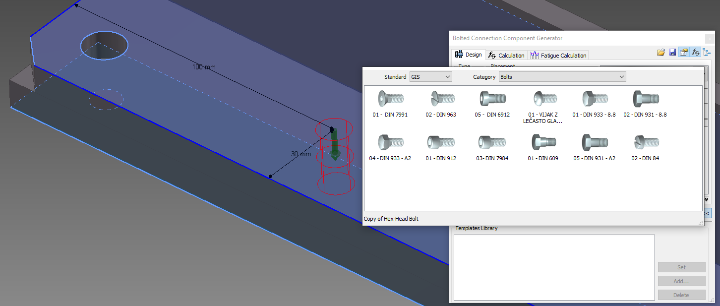Select the 01 - DIN 912 socket bolt
Screen dimensions: 720x306
pyautogui.click(x=440, y=147)
